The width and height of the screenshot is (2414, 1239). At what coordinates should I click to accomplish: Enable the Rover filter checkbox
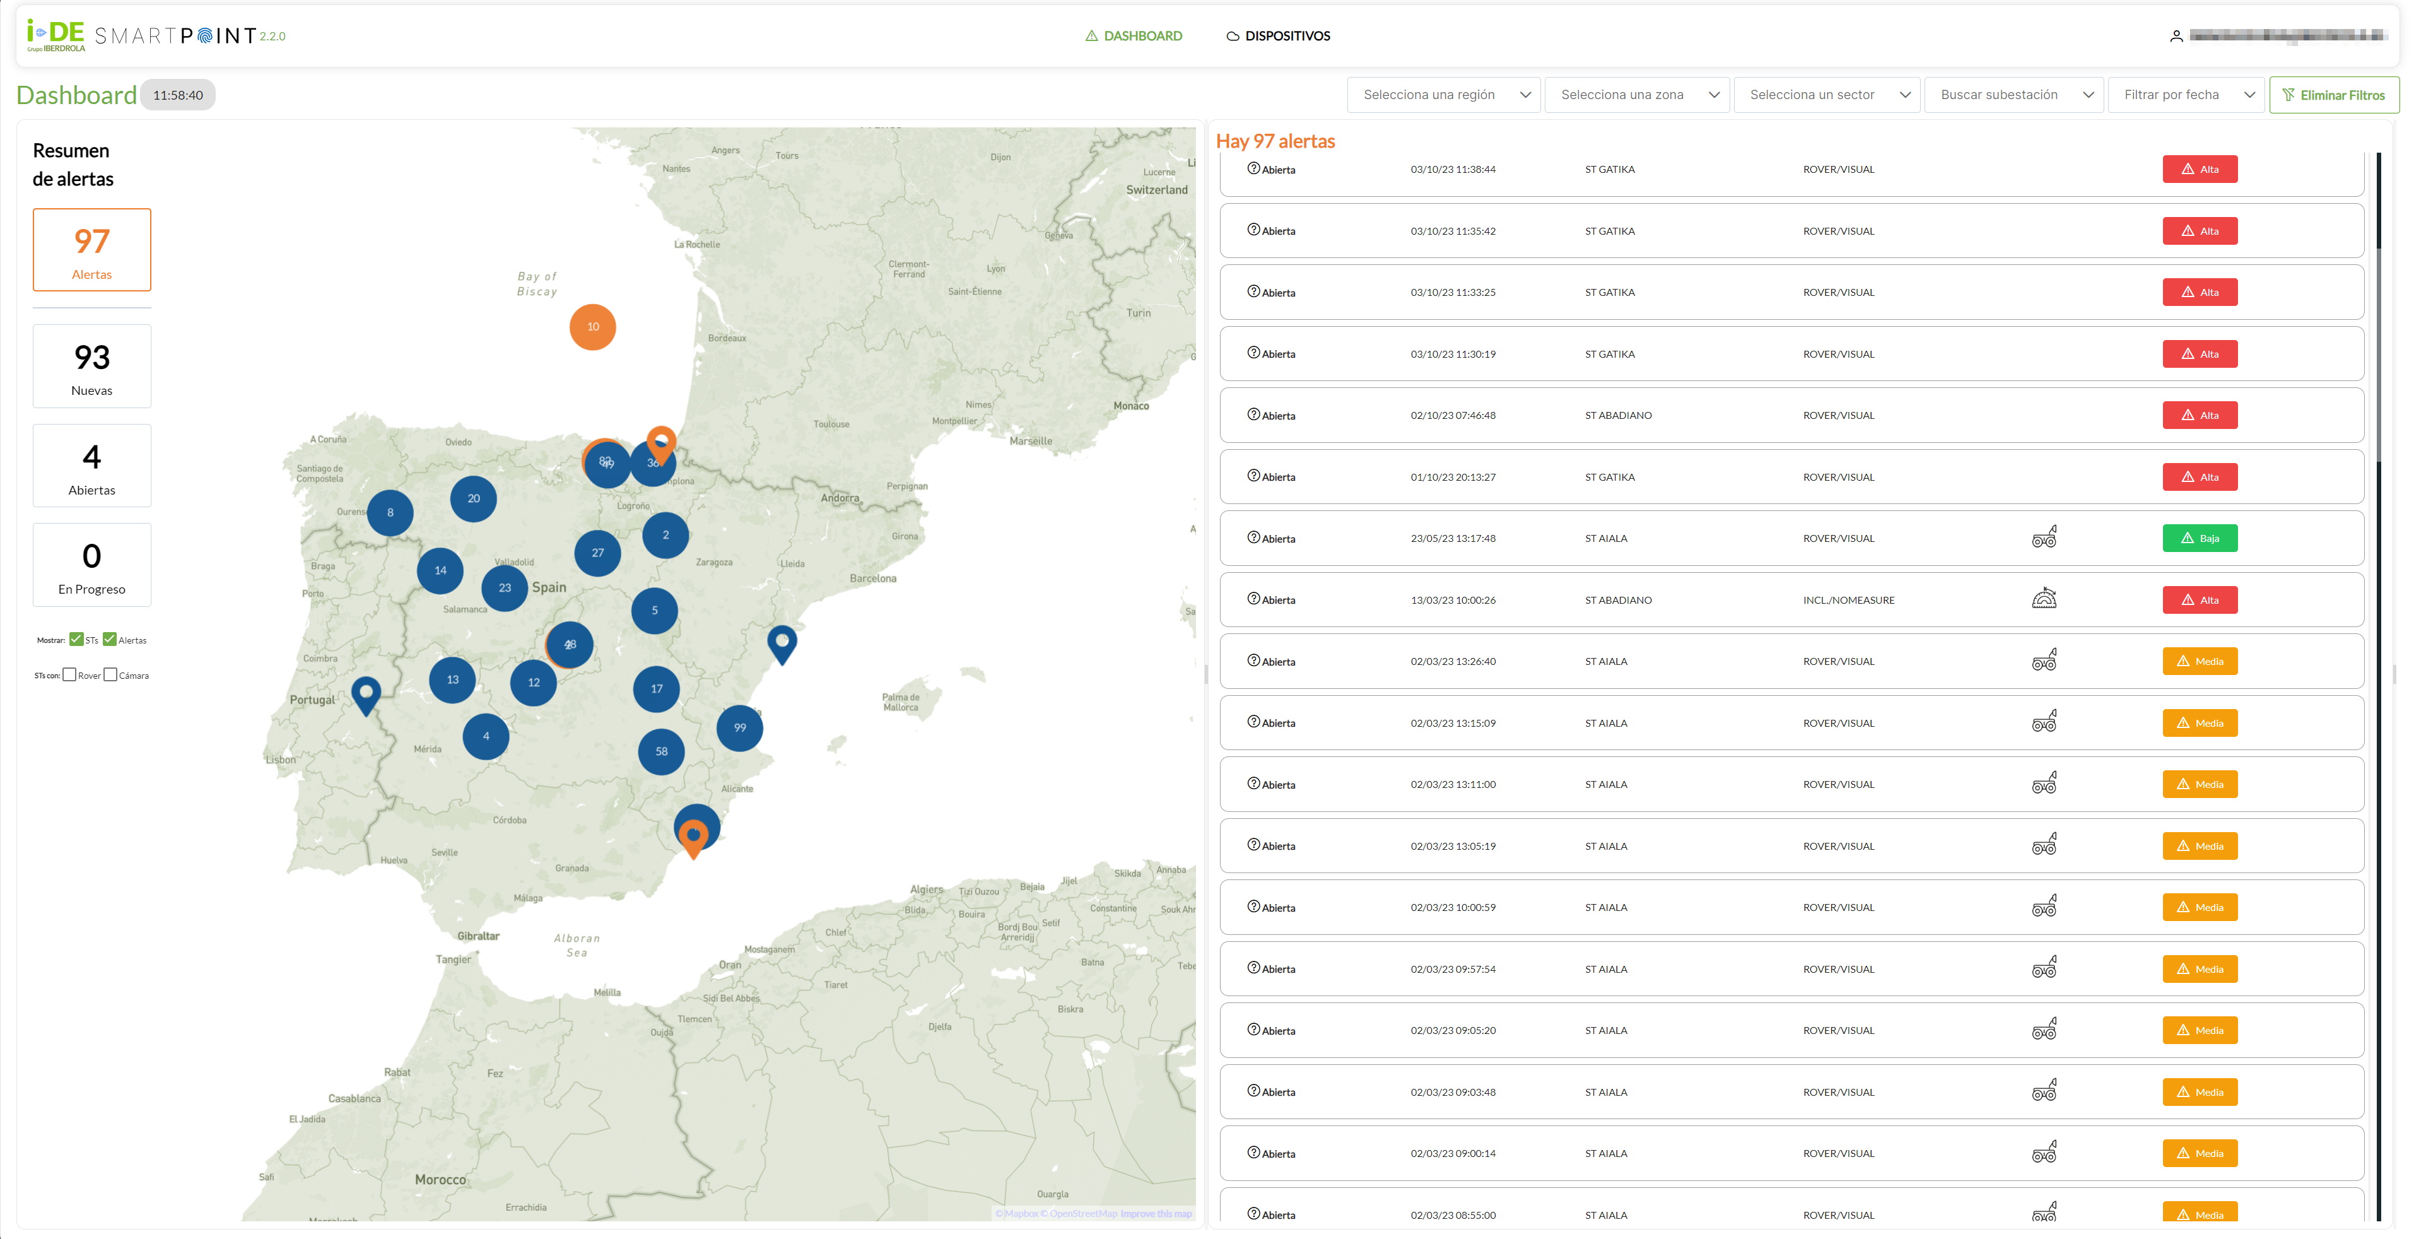pyautogui.click(x=69, y=675)
